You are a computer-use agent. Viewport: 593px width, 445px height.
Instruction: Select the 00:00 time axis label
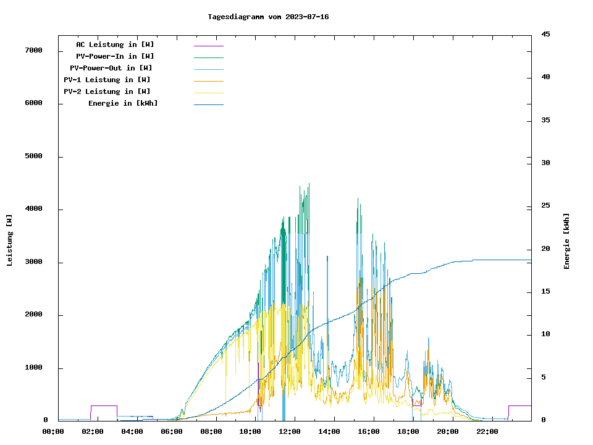(x=53, y=431)
